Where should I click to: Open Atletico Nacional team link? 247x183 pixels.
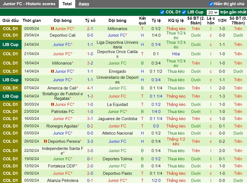[x=117, y=133]
